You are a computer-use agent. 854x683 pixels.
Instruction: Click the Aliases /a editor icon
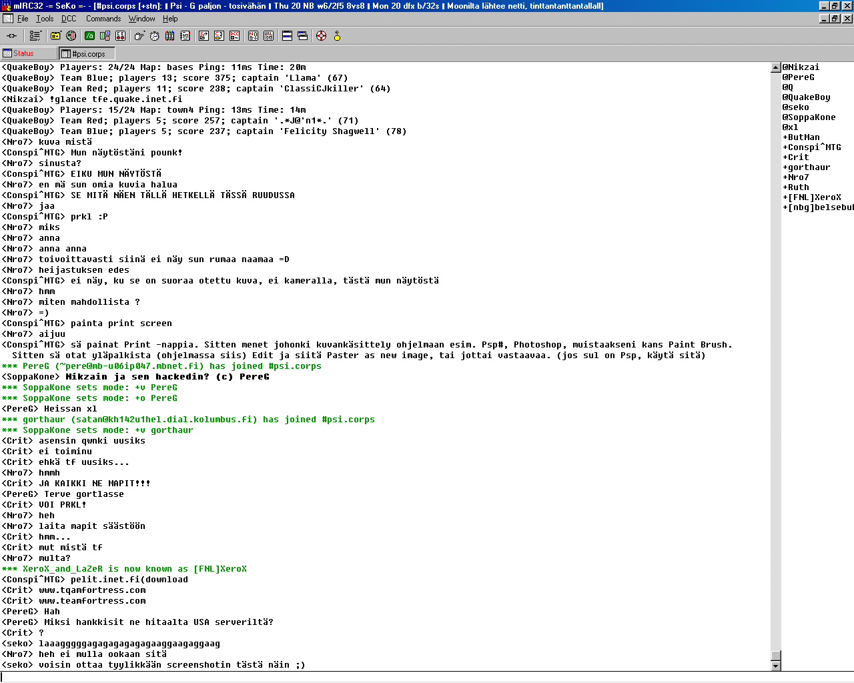[89, 36]
